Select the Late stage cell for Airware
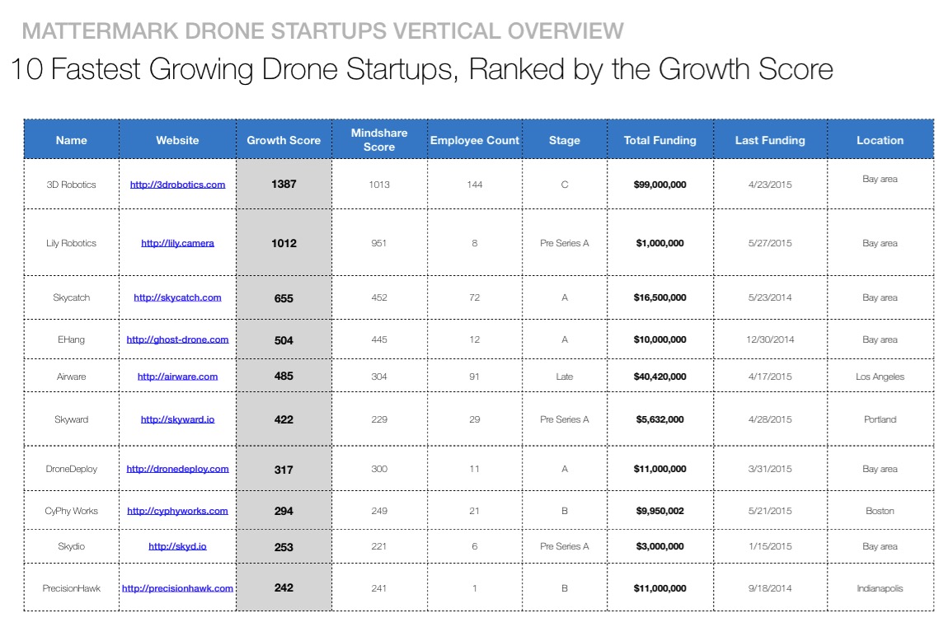 565,377
